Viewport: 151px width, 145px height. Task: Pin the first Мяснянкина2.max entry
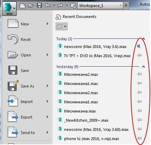click(139, 74)
